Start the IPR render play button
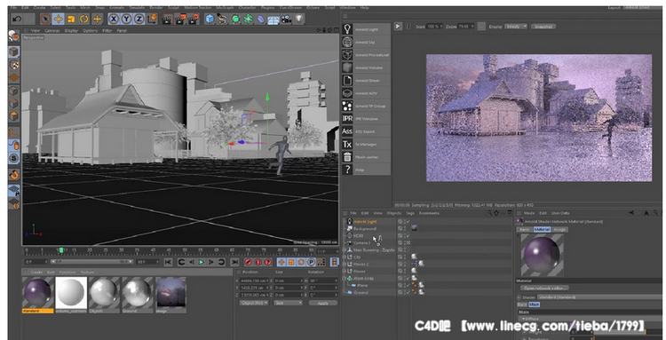Image resolution: width=666 pixels, height=340 pixels. [398, 27]
